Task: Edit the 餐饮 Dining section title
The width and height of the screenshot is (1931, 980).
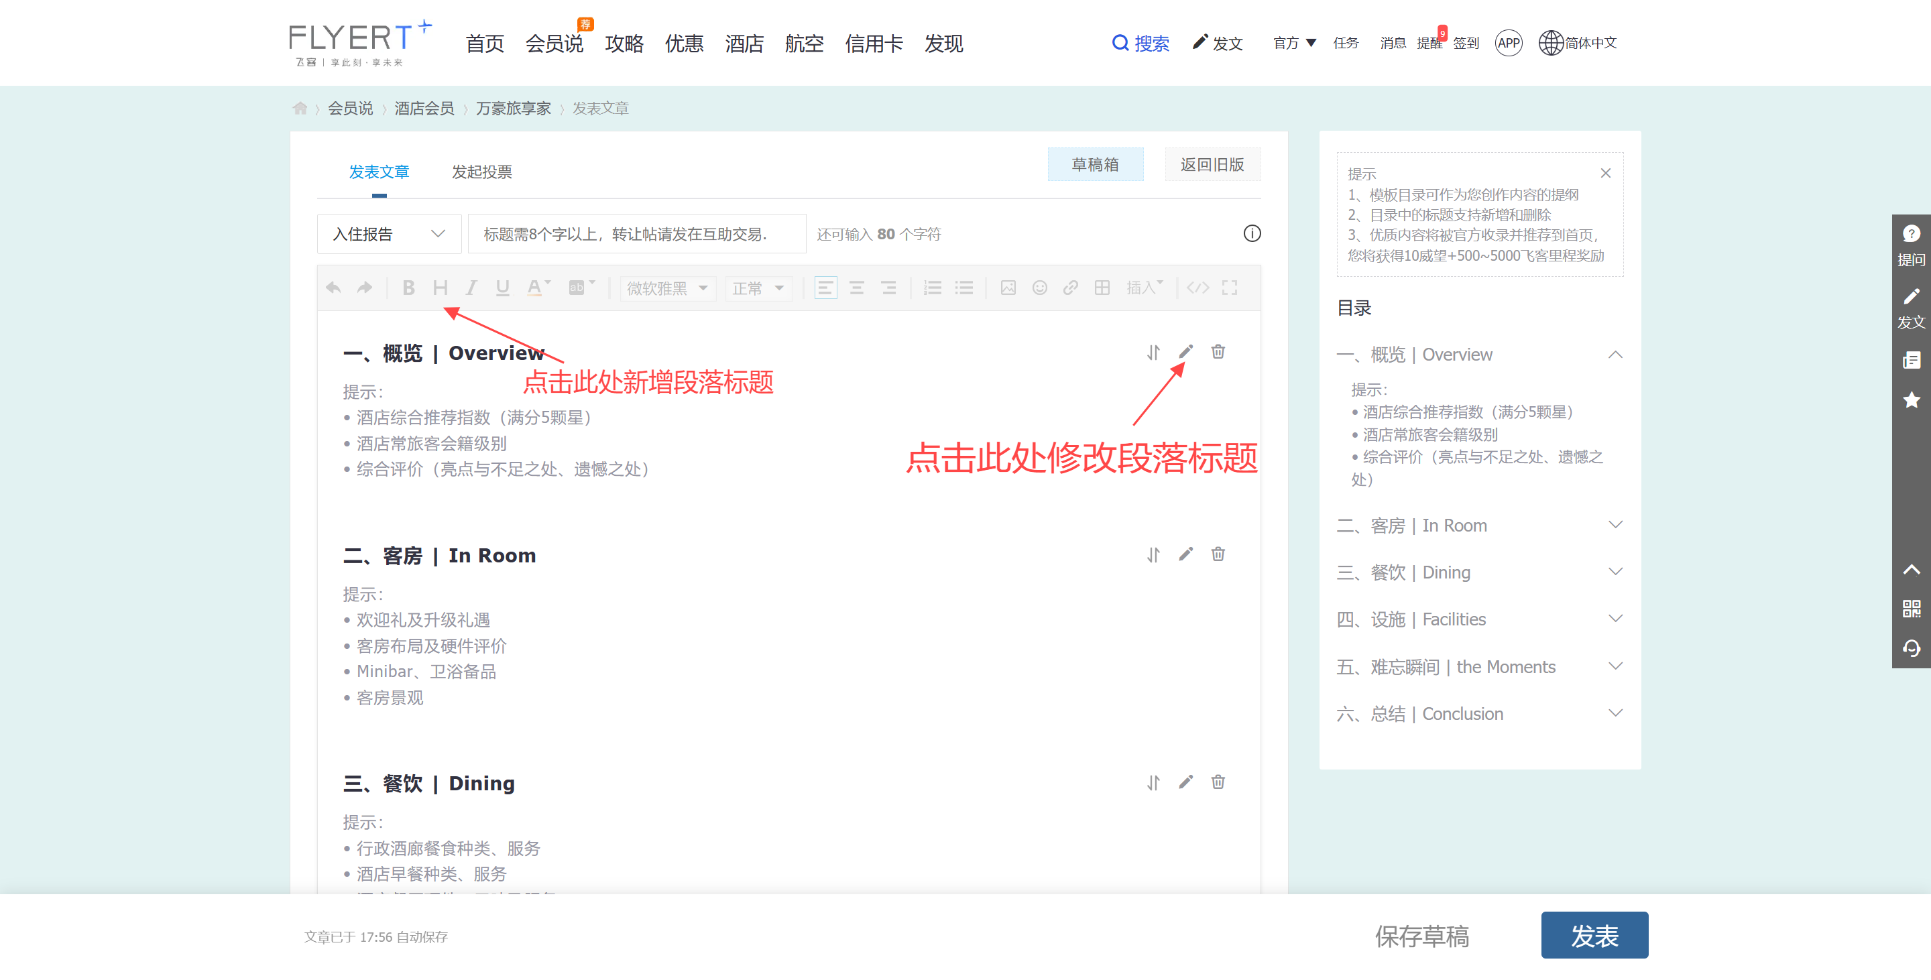Action: pos(1186,782)
